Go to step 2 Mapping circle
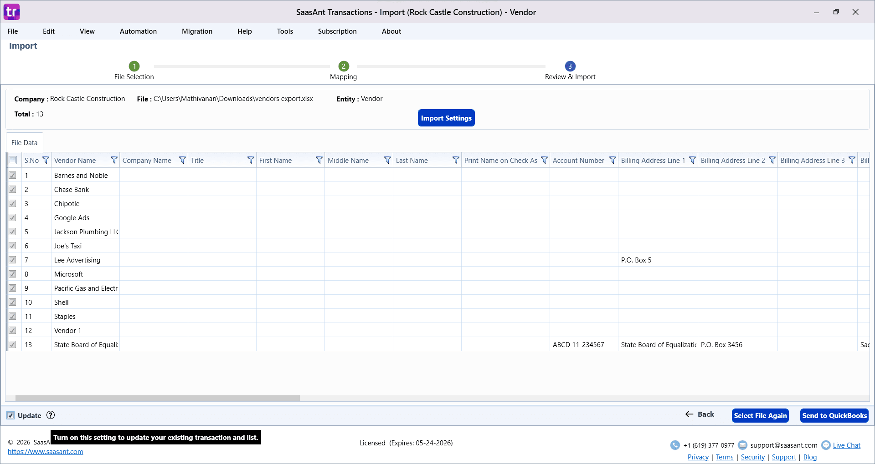 [344, 66]
